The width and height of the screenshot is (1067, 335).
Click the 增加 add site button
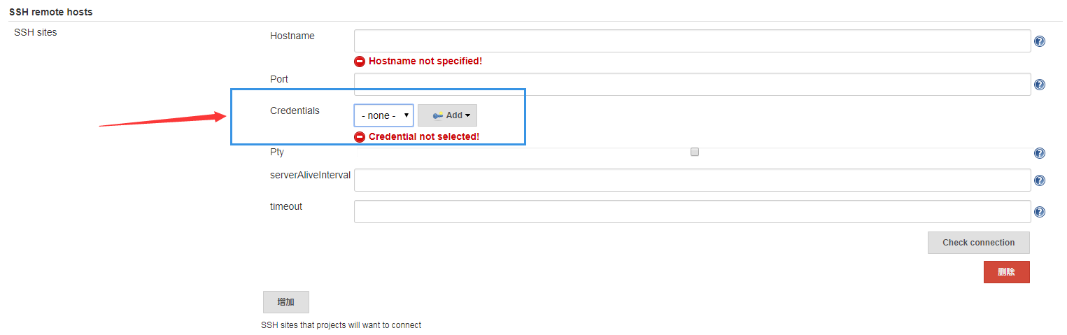[x=285, y=302]
